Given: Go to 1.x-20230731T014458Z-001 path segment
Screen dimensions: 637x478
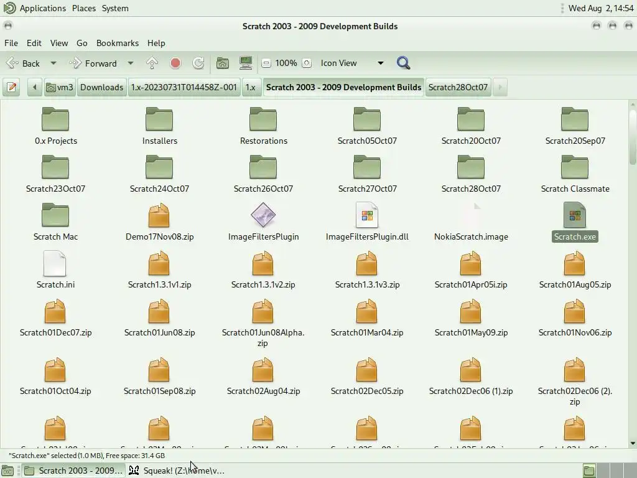Looking at the screenshot, I should [x=184, y=87].
